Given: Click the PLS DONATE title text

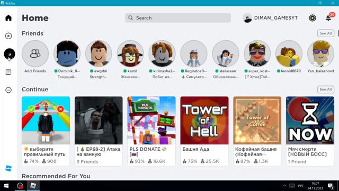Looking at the screenshot, I should [x=148, y=152].
